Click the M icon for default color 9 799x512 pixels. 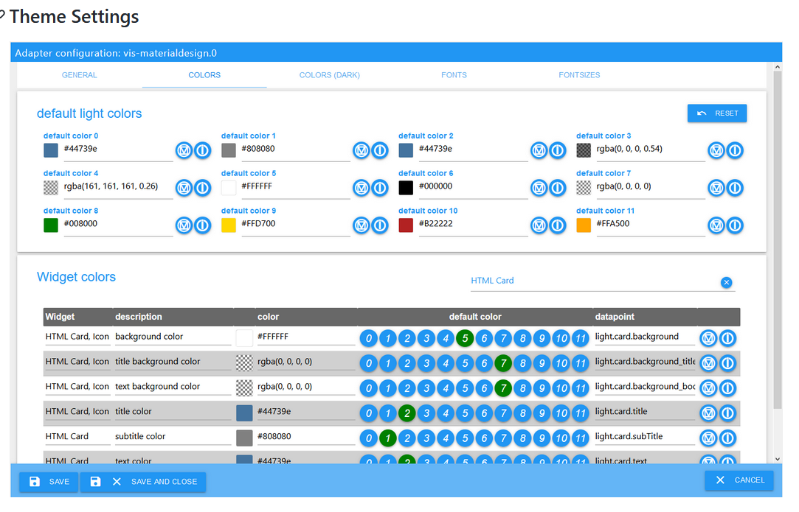[x=362, y=225]
